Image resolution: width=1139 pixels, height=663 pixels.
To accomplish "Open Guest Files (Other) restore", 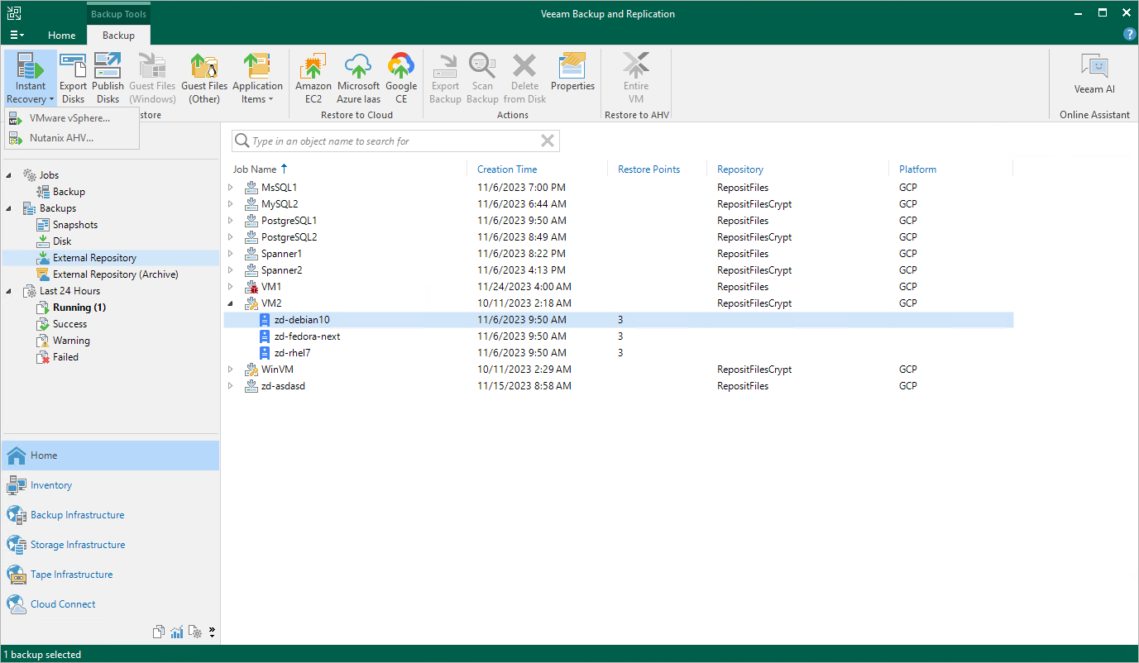I will tap(204, 79).
